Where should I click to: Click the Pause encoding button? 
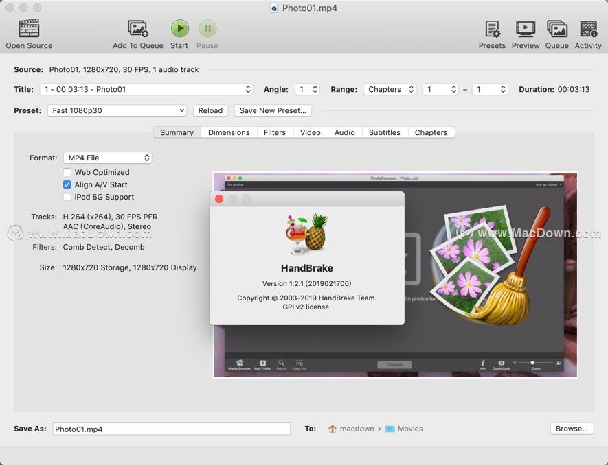207,28
